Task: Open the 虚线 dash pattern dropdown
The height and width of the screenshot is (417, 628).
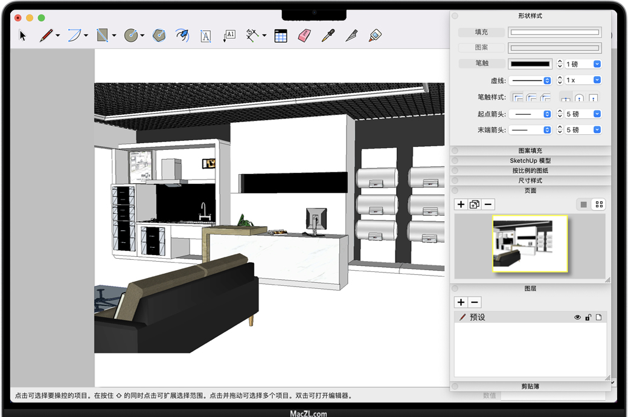Action: [x=530, y=80]
